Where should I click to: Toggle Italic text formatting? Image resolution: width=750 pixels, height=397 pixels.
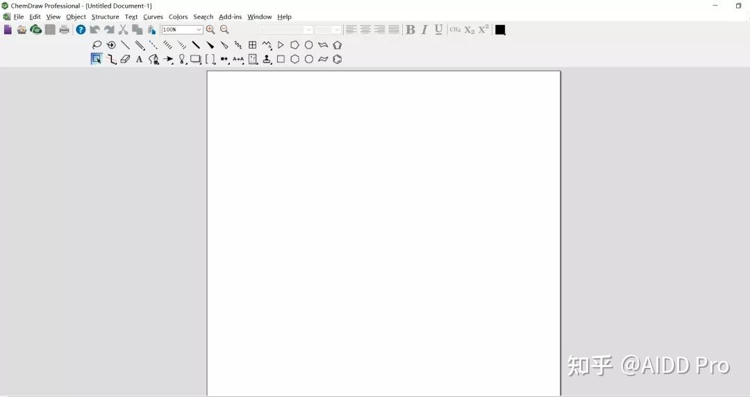[424, 30]
